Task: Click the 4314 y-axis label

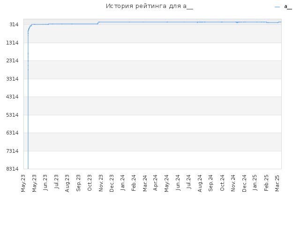Action: coord(12,97)
